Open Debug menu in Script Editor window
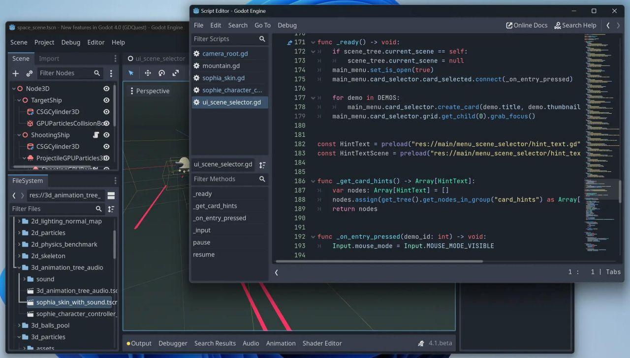630x358 pixels. [287, 25]
